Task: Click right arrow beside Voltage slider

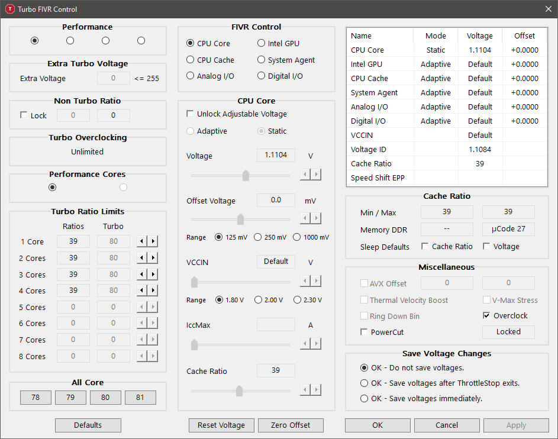Action: [x=316, y=175]
